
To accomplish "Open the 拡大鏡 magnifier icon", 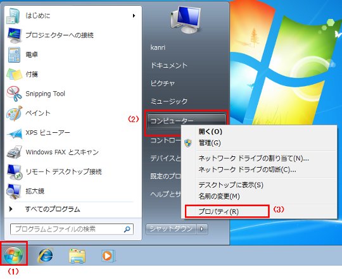I will click(15, 191).
